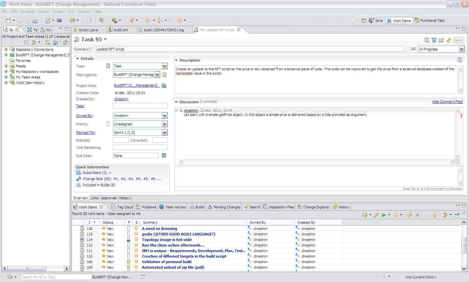Expand the My Team Areas tree node
The height and width of the screenshot is (282, 469).
pos(6,77)
